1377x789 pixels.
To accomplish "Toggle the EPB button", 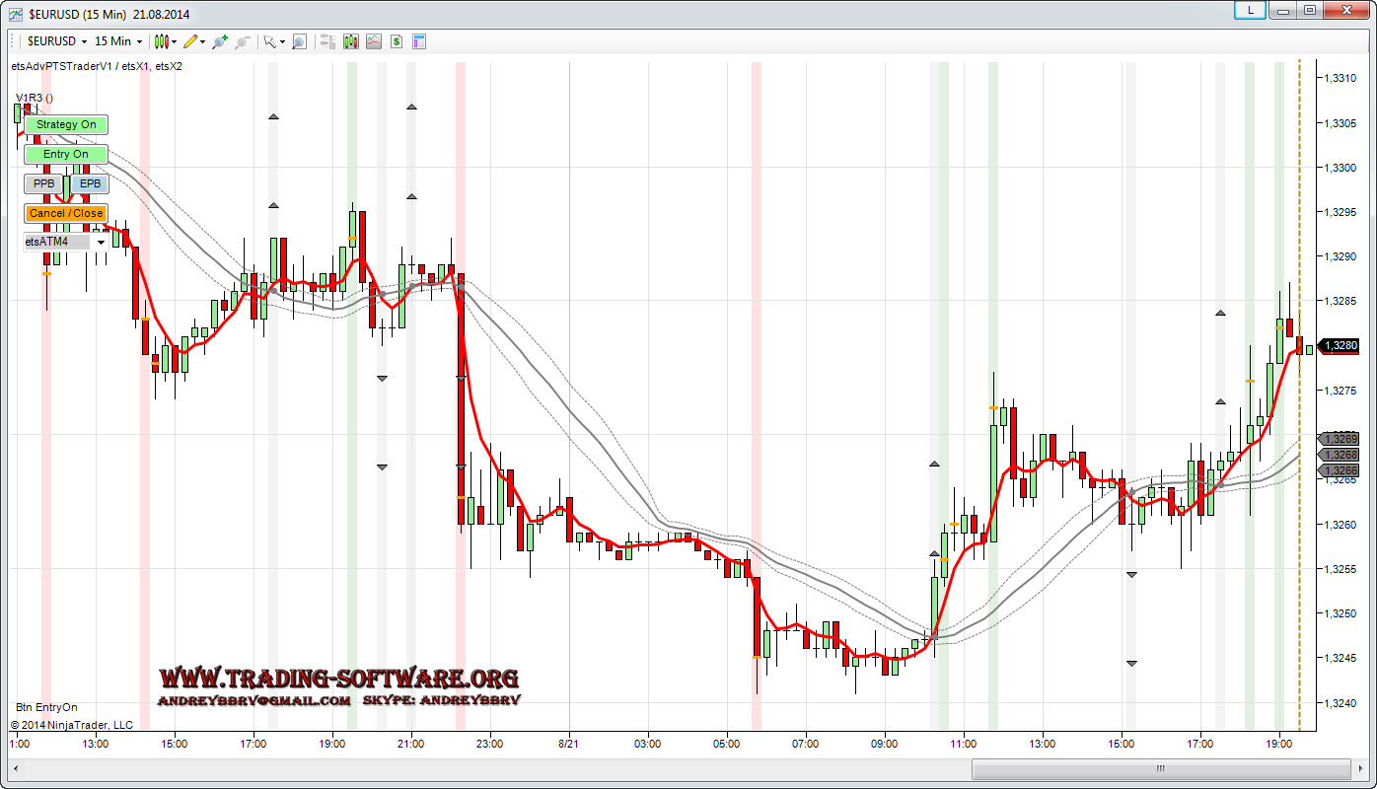I will pos(90,183).
